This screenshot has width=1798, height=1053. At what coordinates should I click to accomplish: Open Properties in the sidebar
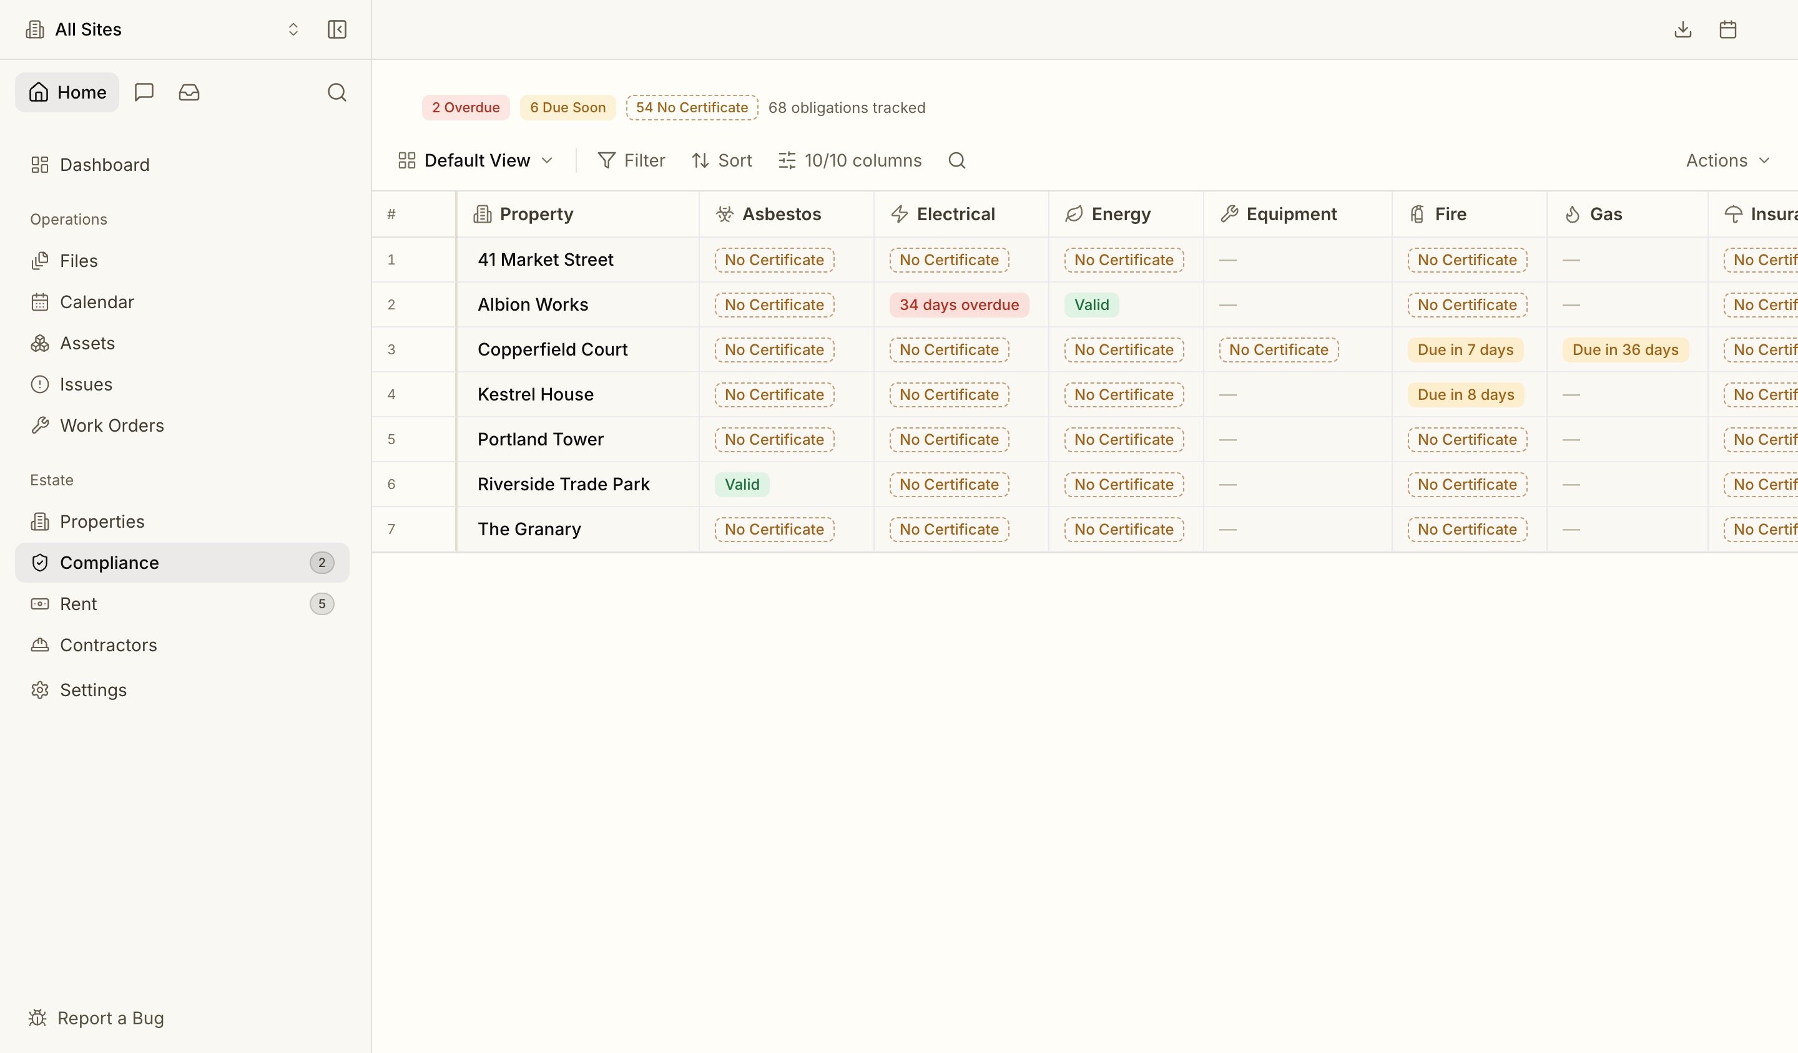182,522
